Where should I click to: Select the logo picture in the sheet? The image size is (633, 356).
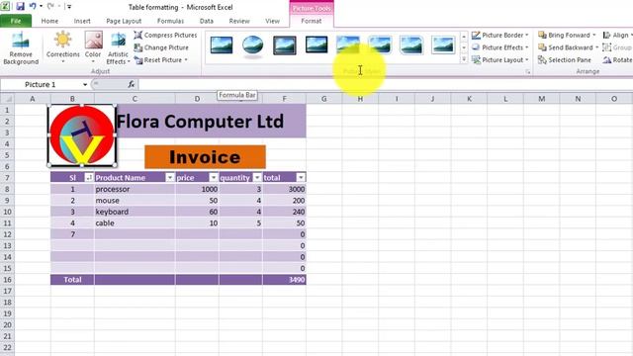click(82, 135)
